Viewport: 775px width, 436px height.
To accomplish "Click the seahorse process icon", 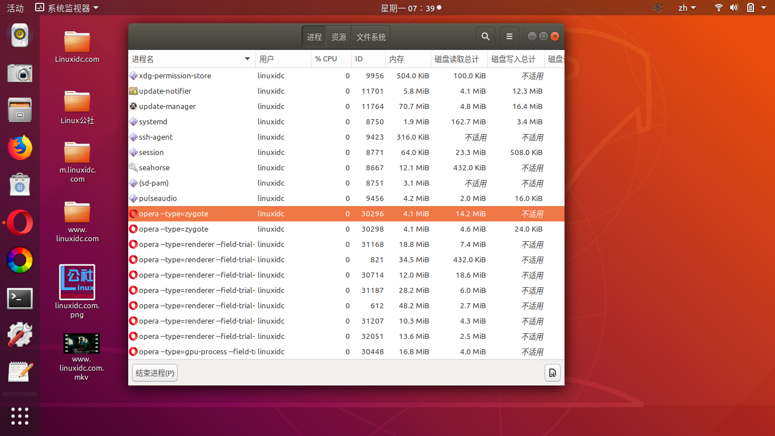I will (133, 167).
